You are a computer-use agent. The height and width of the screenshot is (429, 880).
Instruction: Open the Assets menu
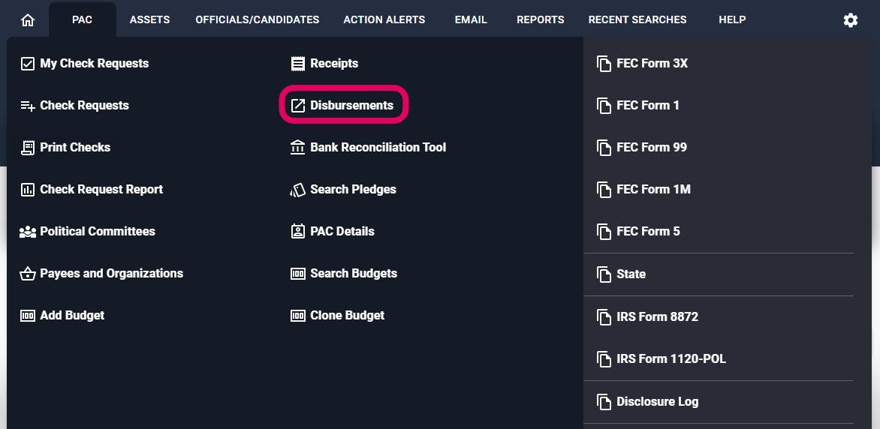pyautogui.click(x=149, y=19)
